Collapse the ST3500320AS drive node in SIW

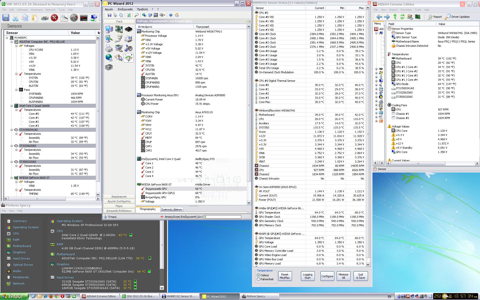(x=12, y=162)
